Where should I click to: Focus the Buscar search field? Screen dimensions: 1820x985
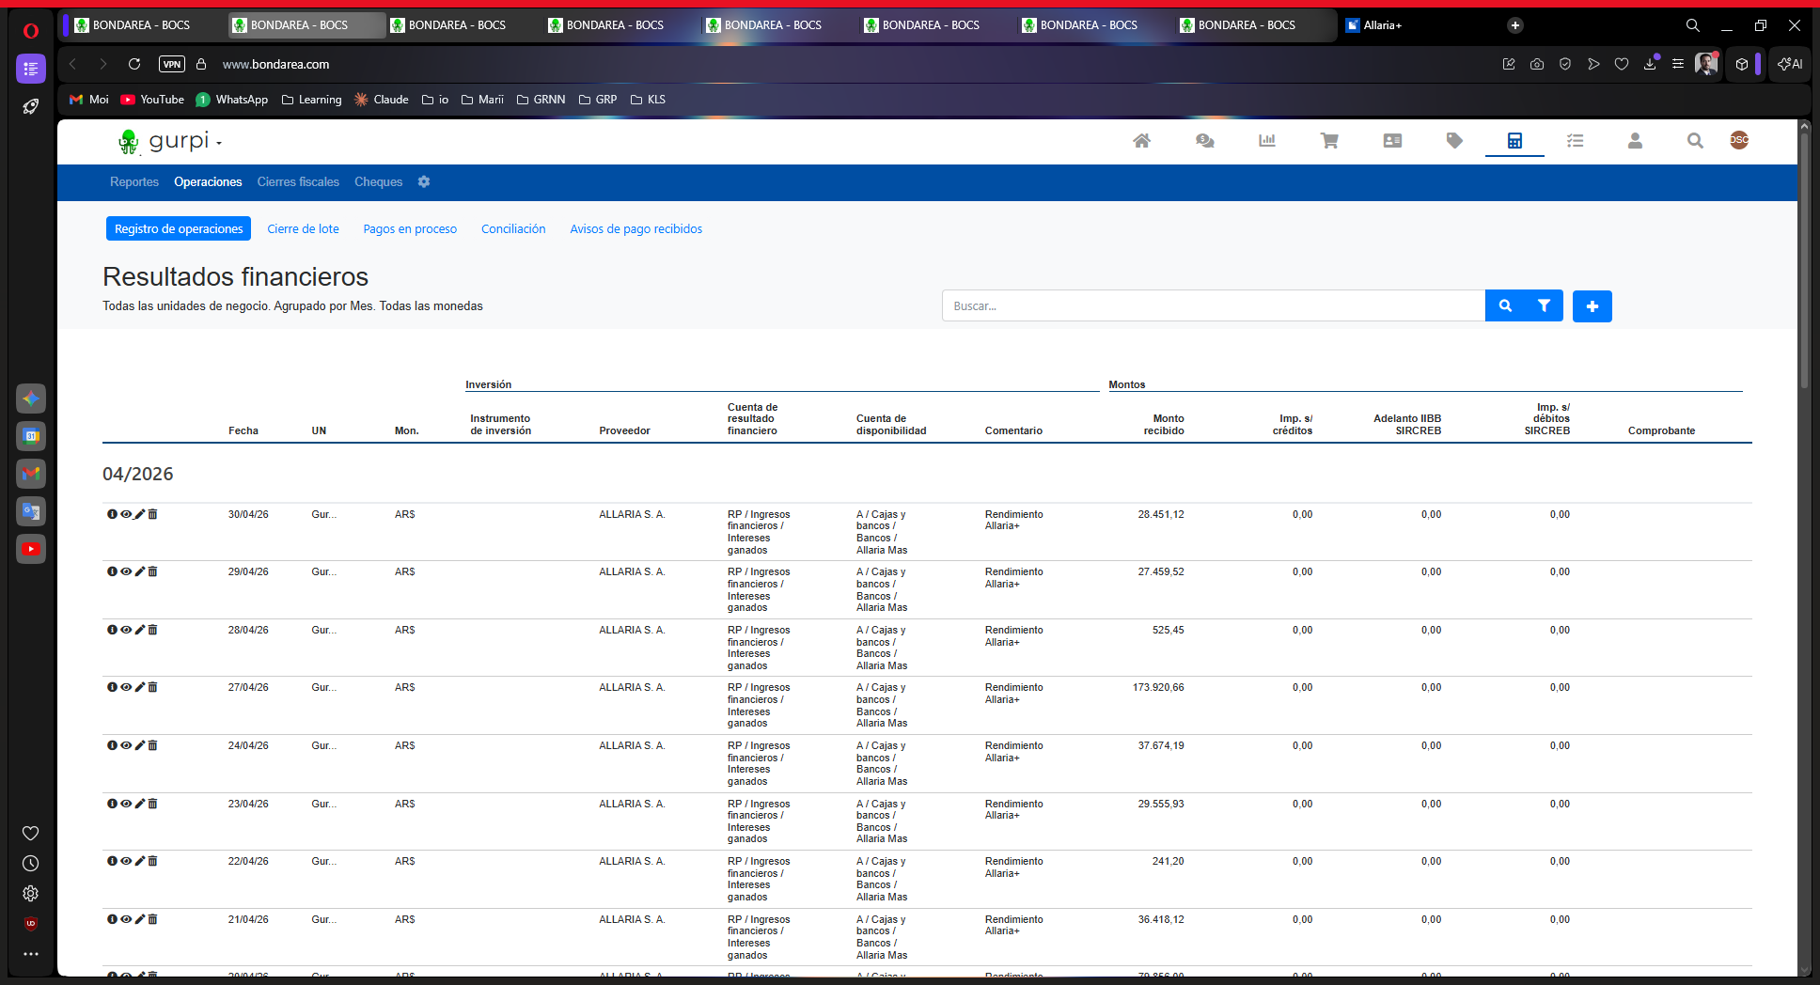coord(1214,306)
